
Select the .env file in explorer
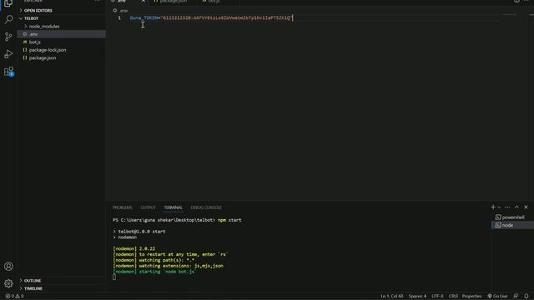[61, 34]
